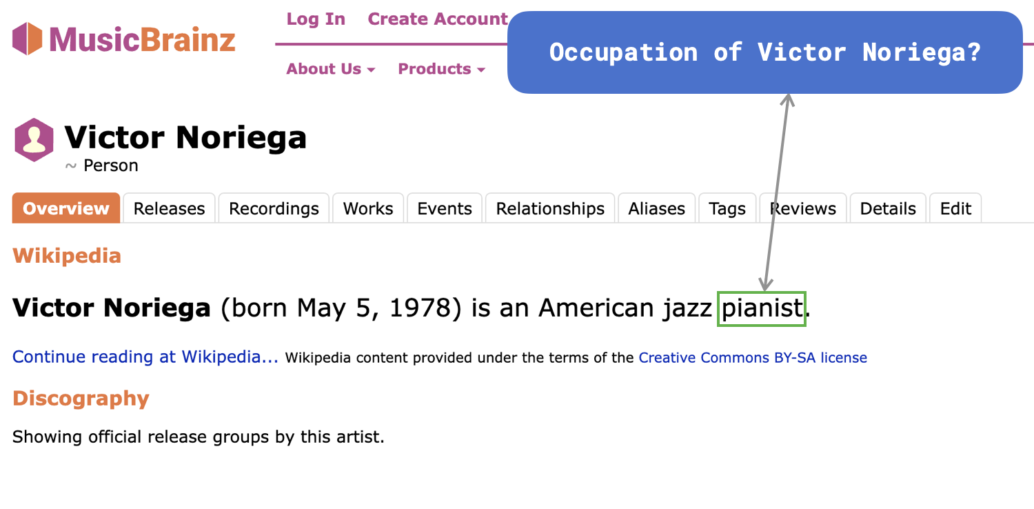View the Relationships tab
The height and width of the screenshot is (509, 1034).
pos(550,208)
